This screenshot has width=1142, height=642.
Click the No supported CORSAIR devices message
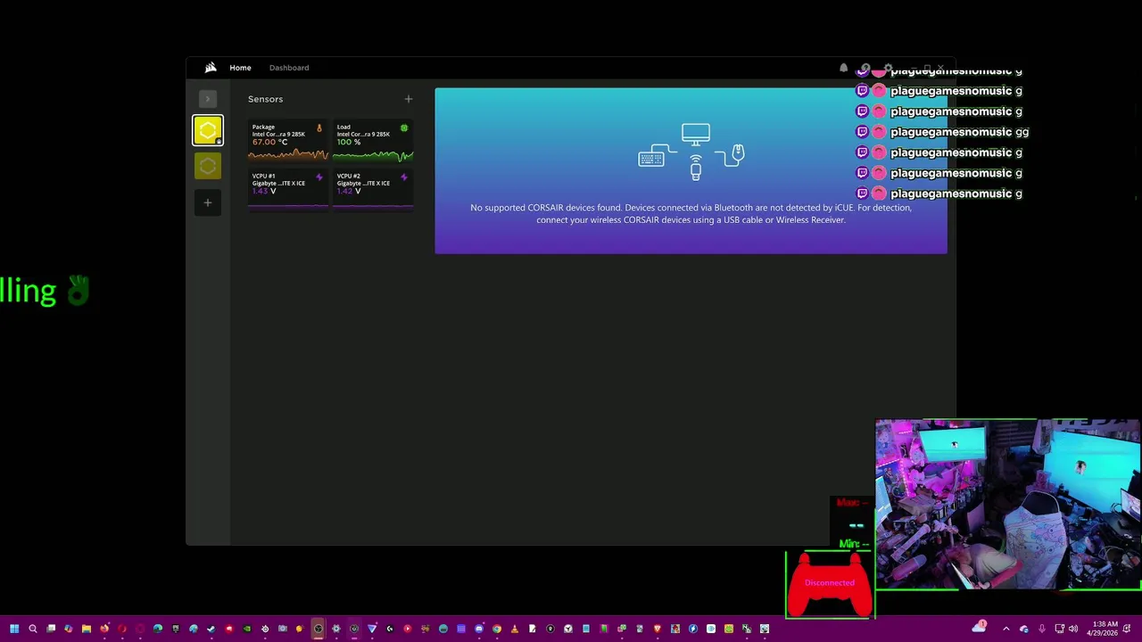point(691,214)
